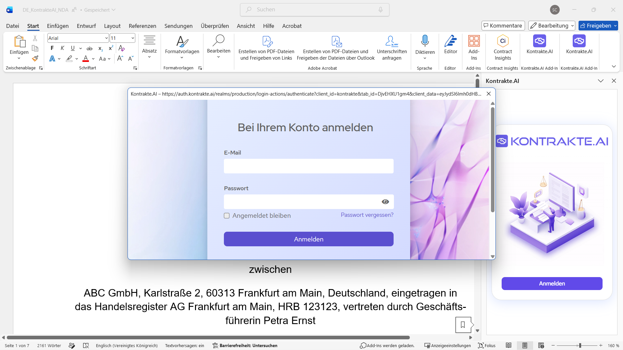623x350 pixels.
Task: Apply superscript formatting
Action: pos(111,48)
